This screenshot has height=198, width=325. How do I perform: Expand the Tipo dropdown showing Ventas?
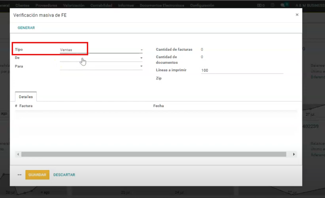[x=101, y=50]
